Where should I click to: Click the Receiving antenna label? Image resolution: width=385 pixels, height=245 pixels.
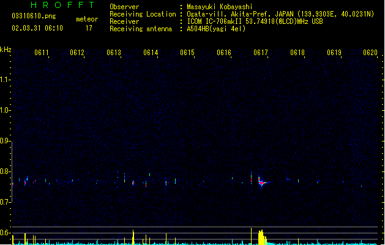[x=141, y=29]
